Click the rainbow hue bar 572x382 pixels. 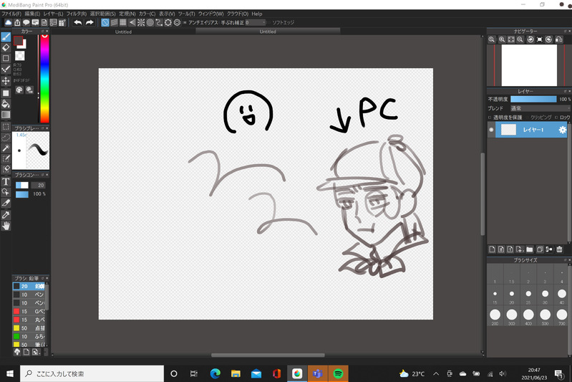(x=44, y=79)
